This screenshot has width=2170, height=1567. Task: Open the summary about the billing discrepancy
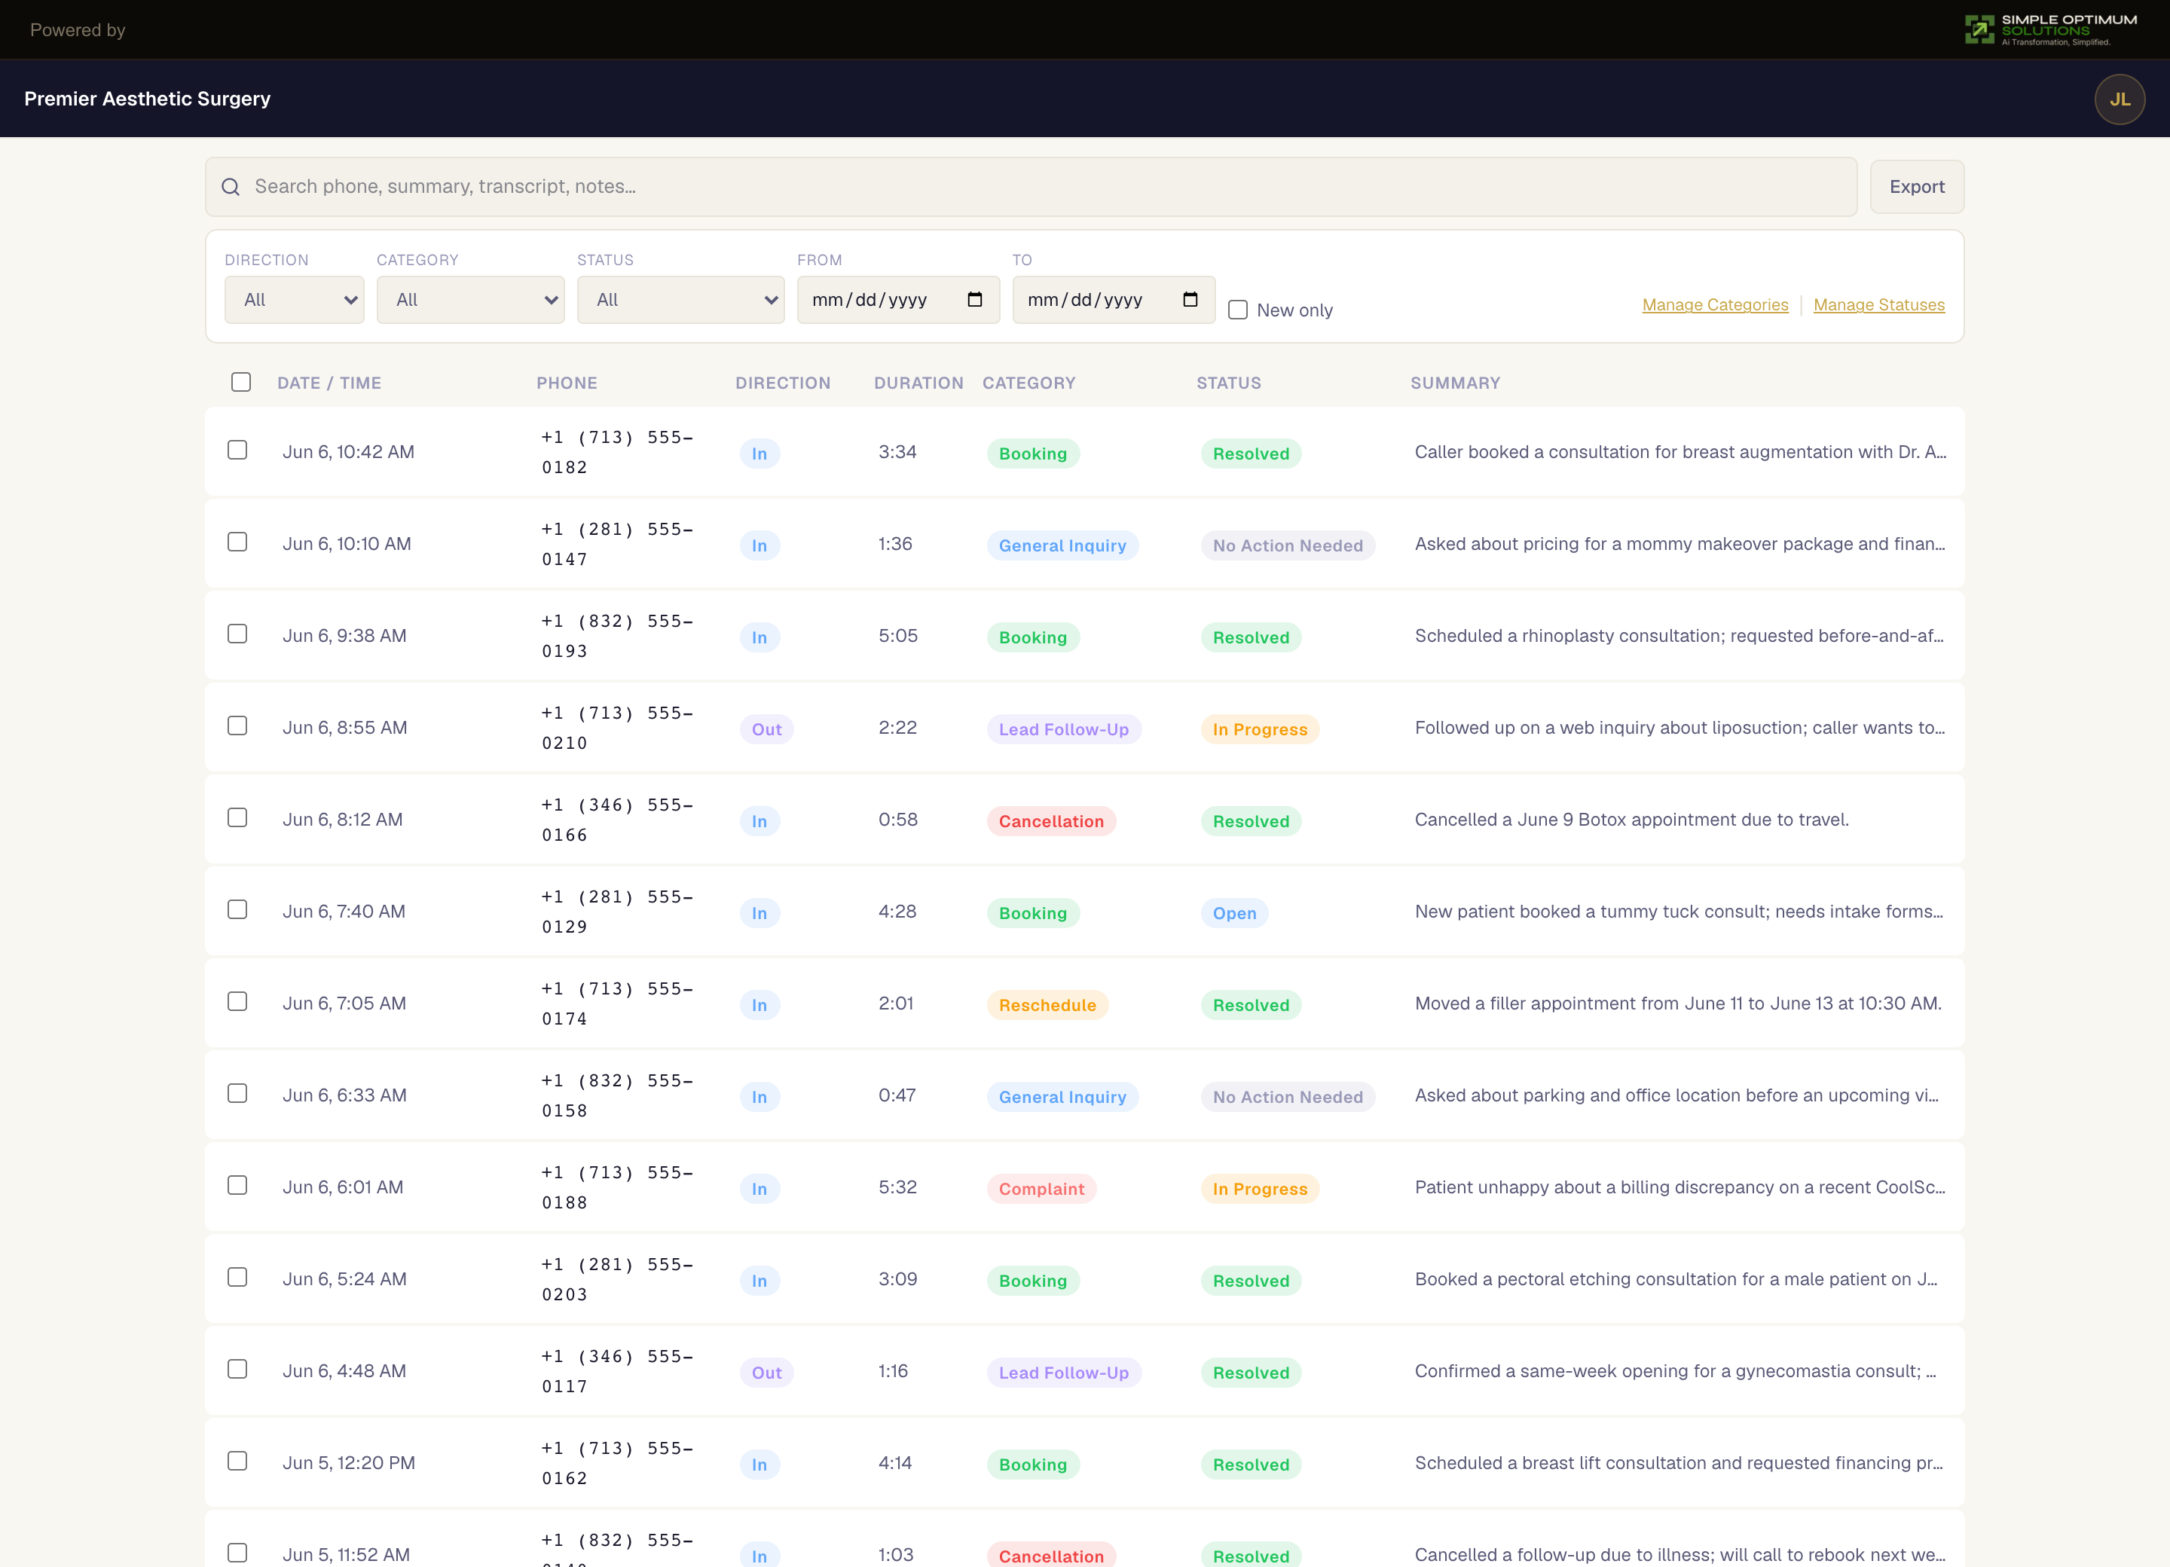pyautogui.click(x=1680, y=1187)
